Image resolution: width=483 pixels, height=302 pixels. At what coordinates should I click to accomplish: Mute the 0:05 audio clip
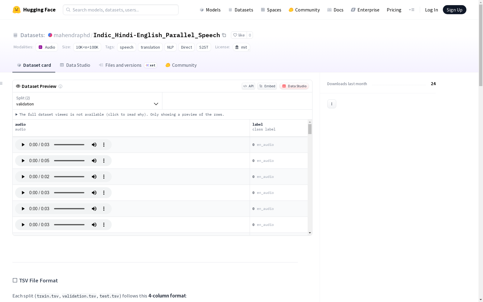coord(94,161)
